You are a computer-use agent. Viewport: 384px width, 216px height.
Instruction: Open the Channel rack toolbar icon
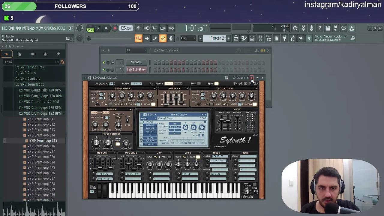252,38
